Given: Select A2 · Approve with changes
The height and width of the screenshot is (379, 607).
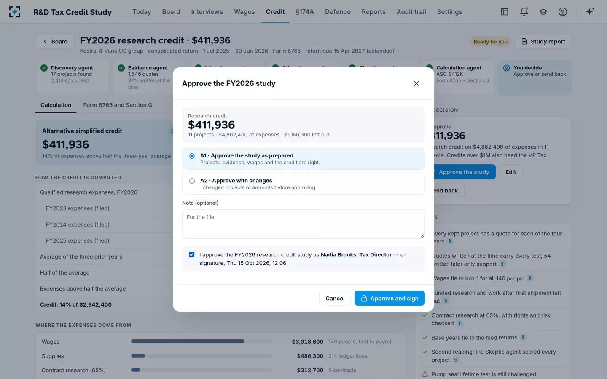Looking at the screenshot, I should pyautogui.click(x=303, y=184).
